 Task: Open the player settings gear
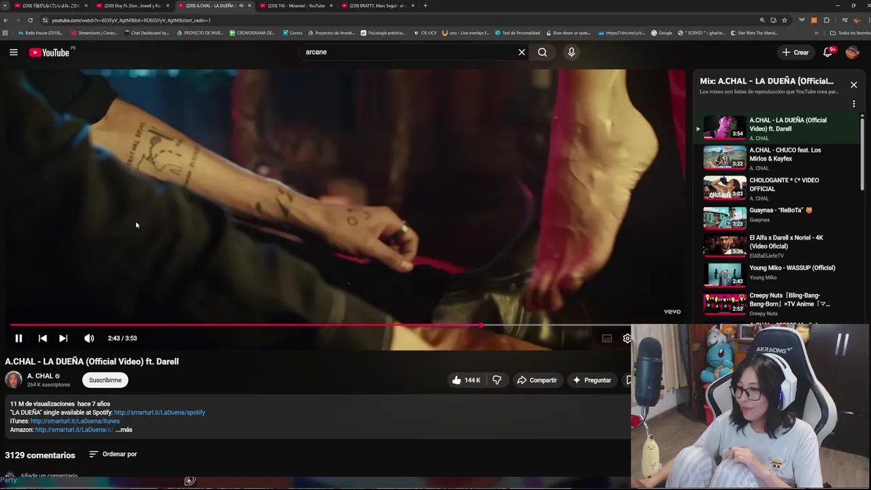[627, 338]
